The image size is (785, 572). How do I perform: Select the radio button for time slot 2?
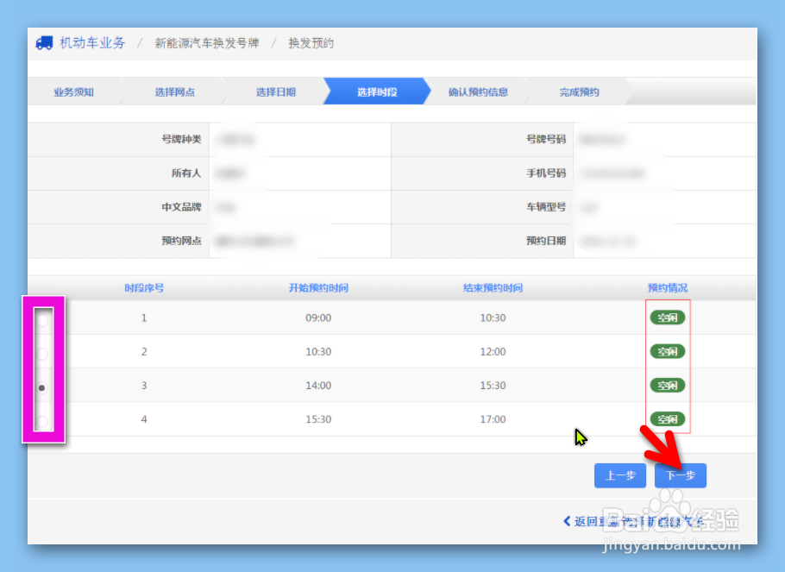tap(41, 352)
